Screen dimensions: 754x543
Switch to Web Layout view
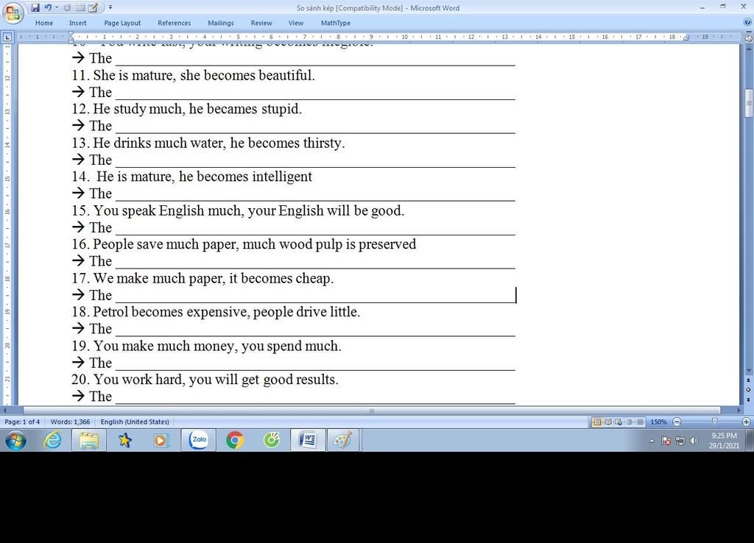(x=619, y=422)
